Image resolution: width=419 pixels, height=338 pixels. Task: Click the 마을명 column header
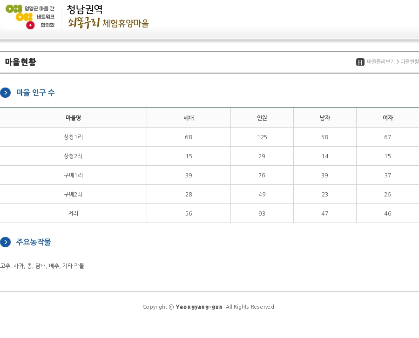tap(73, 118)
